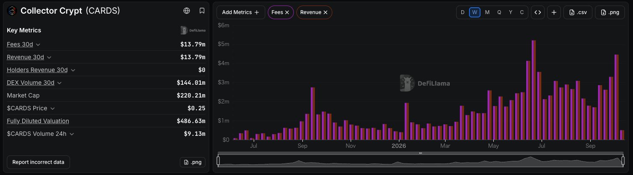633x175 pixels.
Task: Click $220.21m Market Cap value
Action: pos(191,95)
